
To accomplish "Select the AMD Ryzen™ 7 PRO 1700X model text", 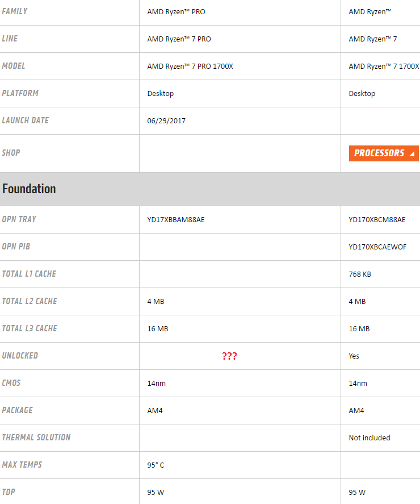I will [190, 66].
